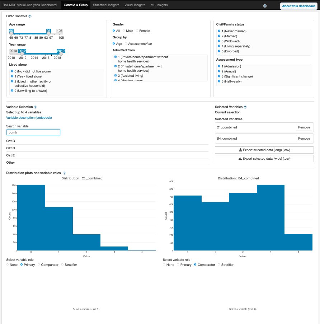Expand the Cat B variable group
This screenshot has height=324, width=320.
coord(10,141)
